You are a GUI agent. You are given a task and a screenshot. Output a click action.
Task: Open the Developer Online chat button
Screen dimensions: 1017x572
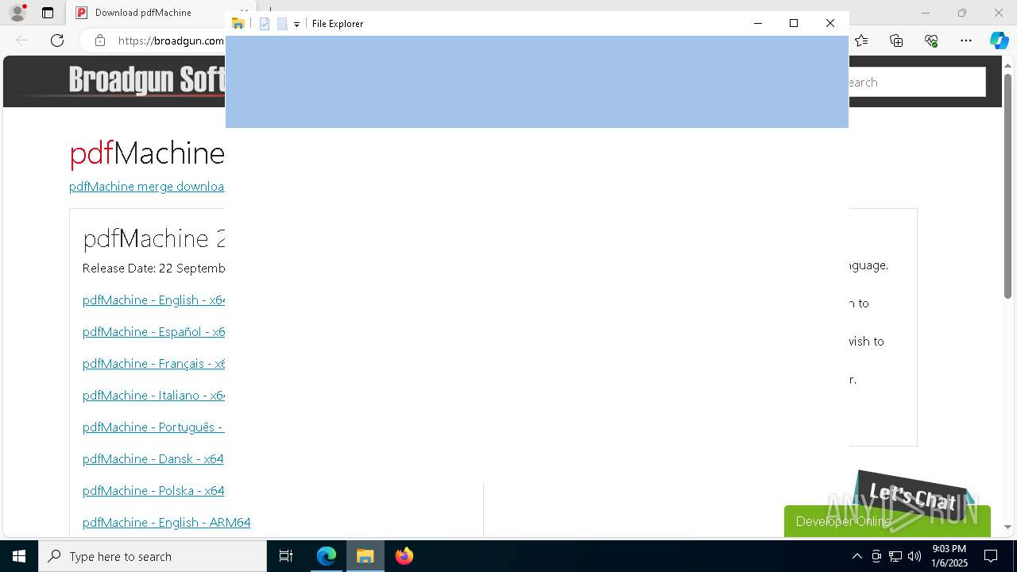tap(887, 521)
